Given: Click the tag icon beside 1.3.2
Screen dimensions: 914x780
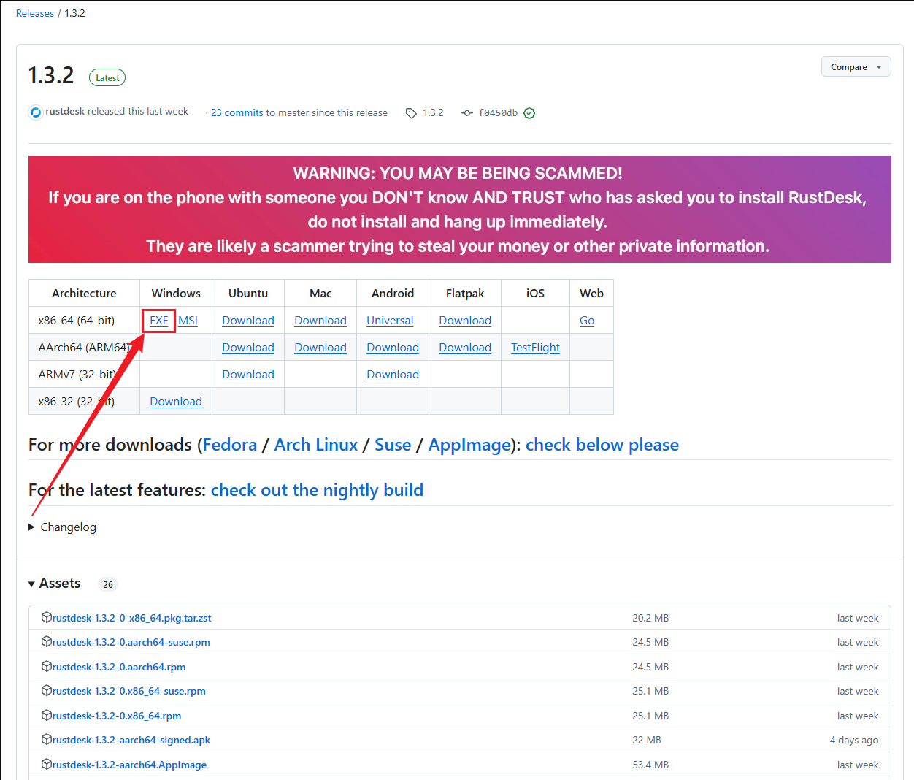Looking at the screenshot, I should [411, 113].
